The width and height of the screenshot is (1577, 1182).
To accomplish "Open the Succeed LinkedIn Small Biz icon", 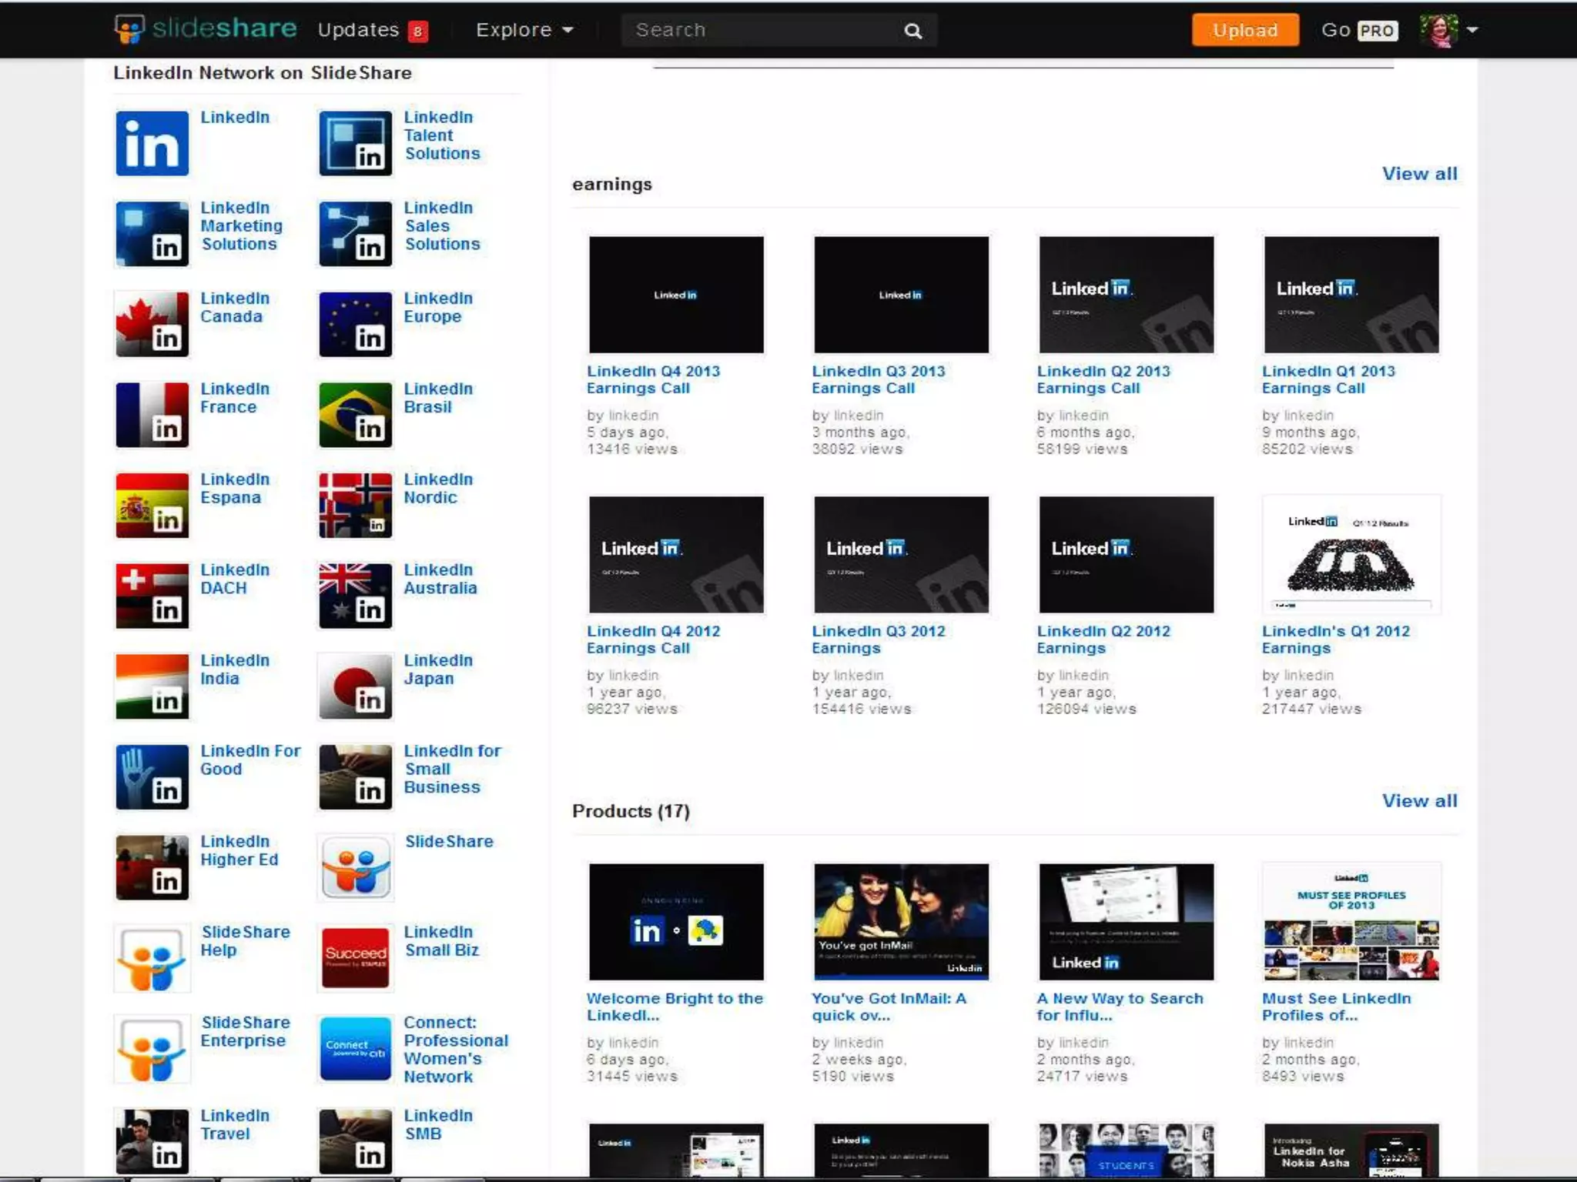I will coord(355,958).
